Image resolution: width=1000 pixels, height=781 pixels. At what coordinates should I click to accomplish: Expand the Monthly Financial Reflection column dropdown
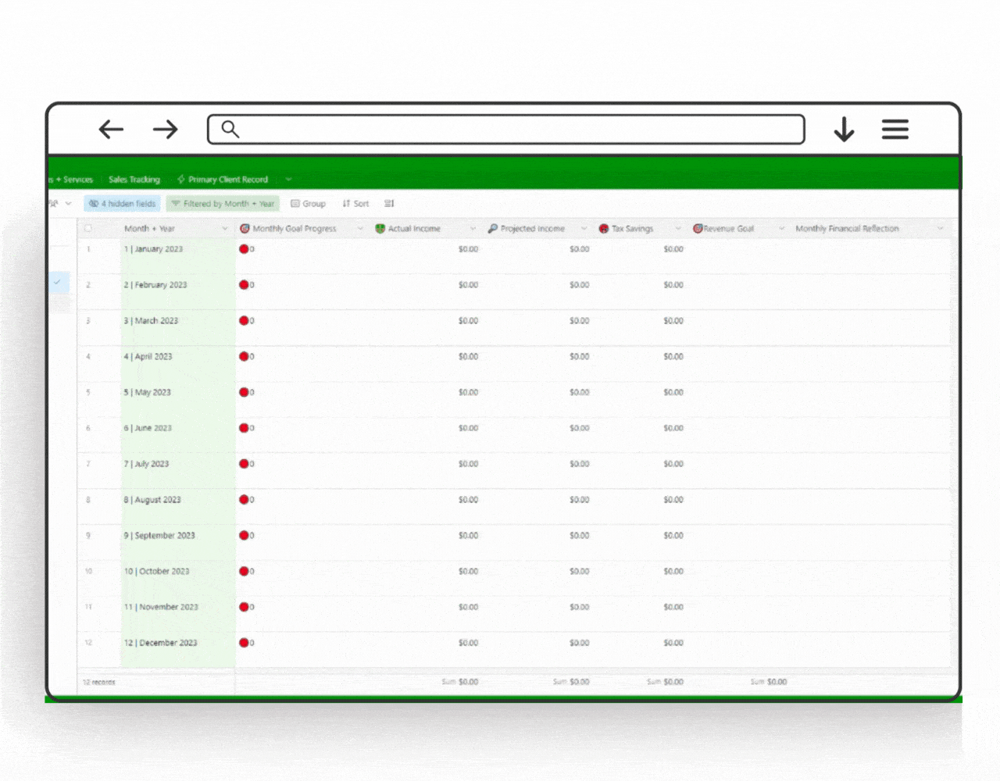[940, 229]
